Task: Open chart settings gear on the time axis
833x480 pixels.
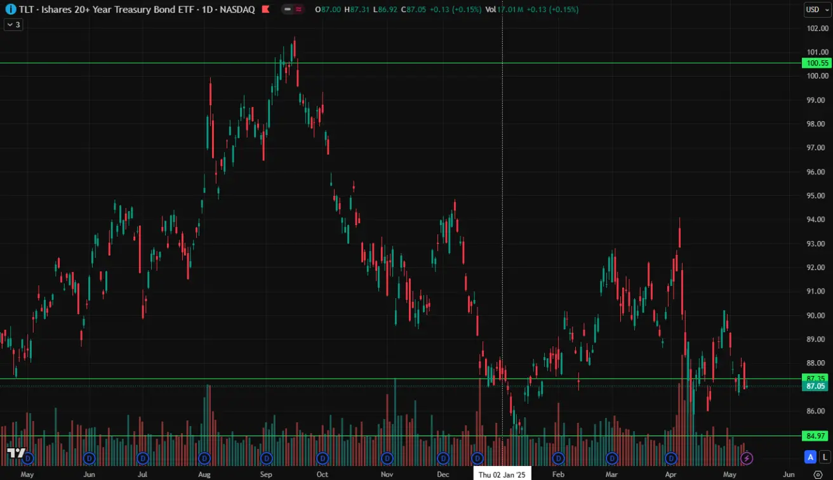Action: [818, 474]
